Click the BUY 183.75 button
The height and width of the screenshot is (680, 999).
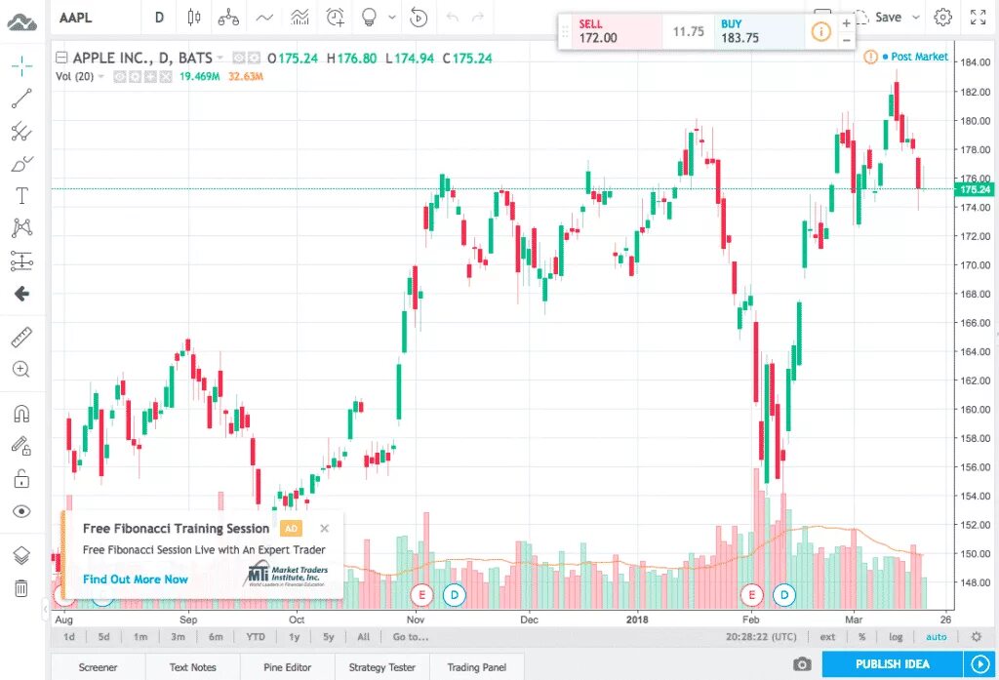[x=758, y=30]
